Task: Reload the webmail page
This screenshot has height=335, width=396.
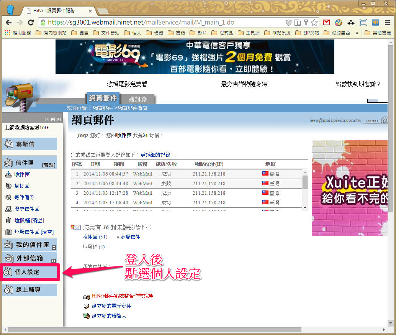Action: click(x=31, y=23)
